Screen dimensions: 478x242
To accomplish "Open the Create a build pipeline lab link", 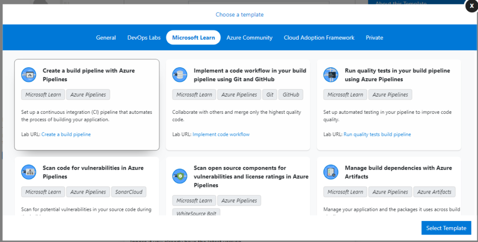I will [66, 134].
